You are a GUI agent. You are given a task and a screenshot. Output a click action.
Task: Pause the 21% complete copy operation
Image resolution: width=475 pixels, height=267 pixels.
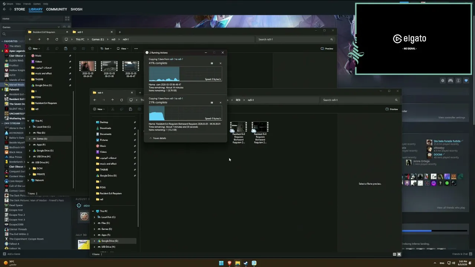[212, 102]
